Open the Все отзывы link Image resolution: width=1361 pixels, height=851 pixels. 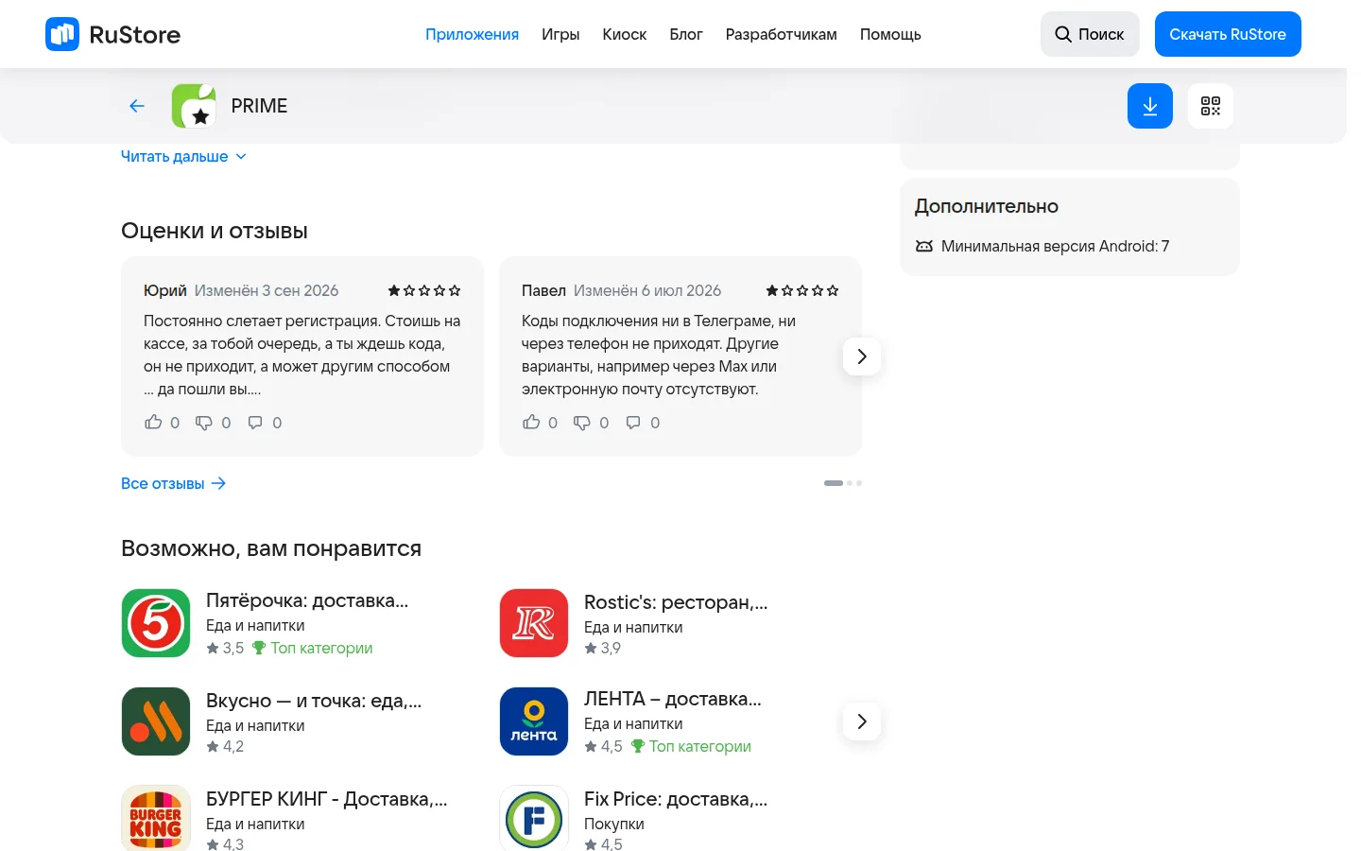pyautogui.click(x=174, y=483)
